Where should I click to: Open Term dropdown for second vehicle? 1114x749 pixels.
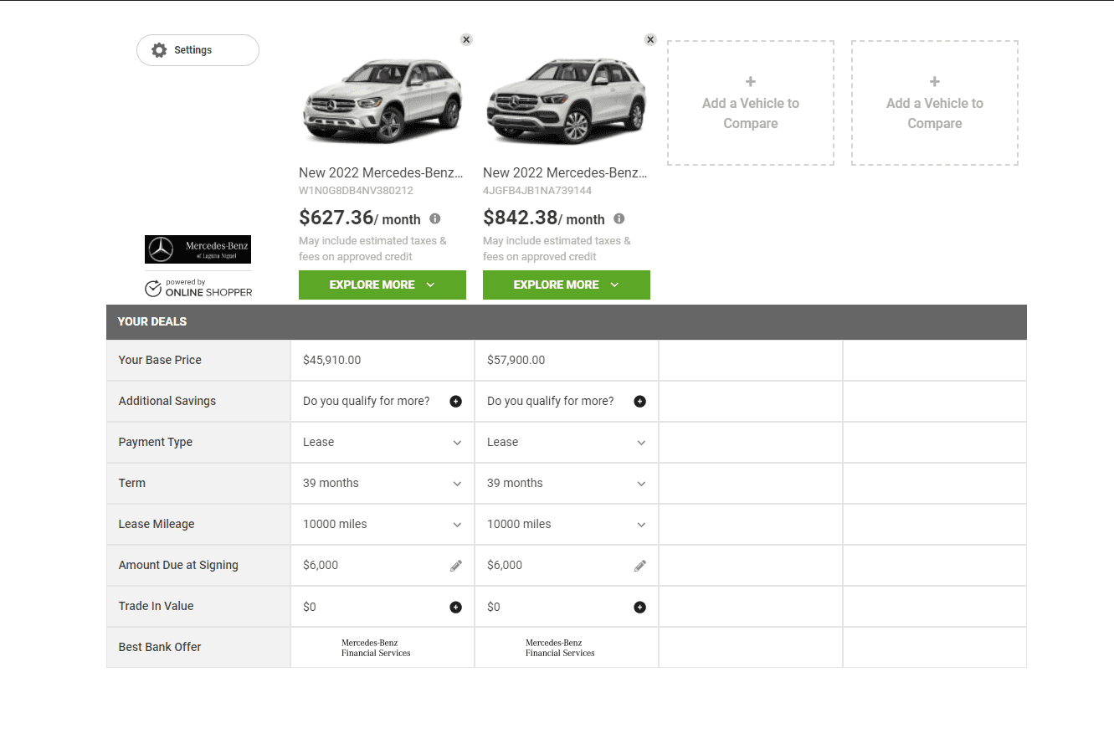pos(567,483)
